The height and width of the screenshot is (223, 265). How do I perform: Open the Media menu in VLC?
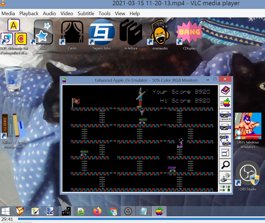[x=8, y=13]
